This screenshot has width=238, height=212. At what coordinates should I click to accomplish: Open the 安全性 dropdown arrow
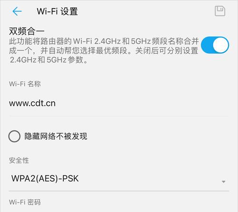(x=224, y=182)
